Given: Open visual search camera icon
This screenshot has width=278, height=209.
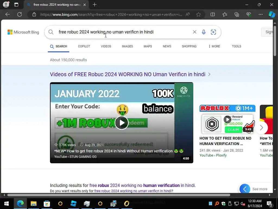Looking at the screenshot, I should point(213,32).
